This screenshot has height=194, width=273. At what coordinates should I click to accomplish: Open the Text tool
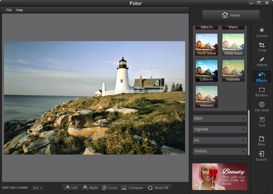[262, 122]
